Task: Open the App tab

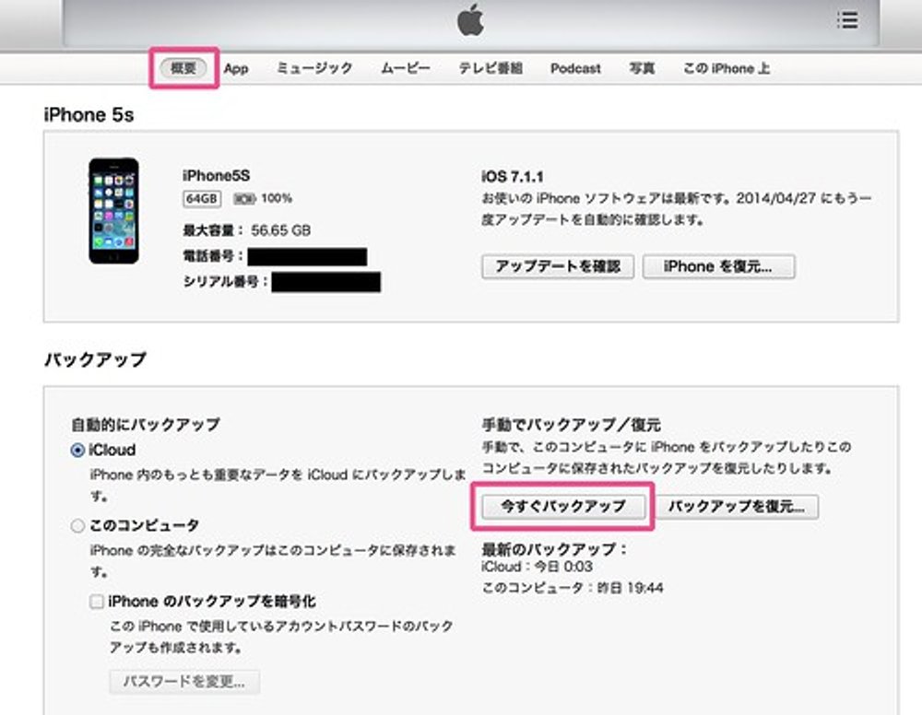Action: (x=236, y=69)
